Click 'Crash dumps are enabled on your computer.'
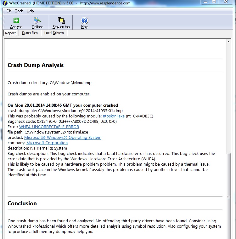 click(49, 94)
